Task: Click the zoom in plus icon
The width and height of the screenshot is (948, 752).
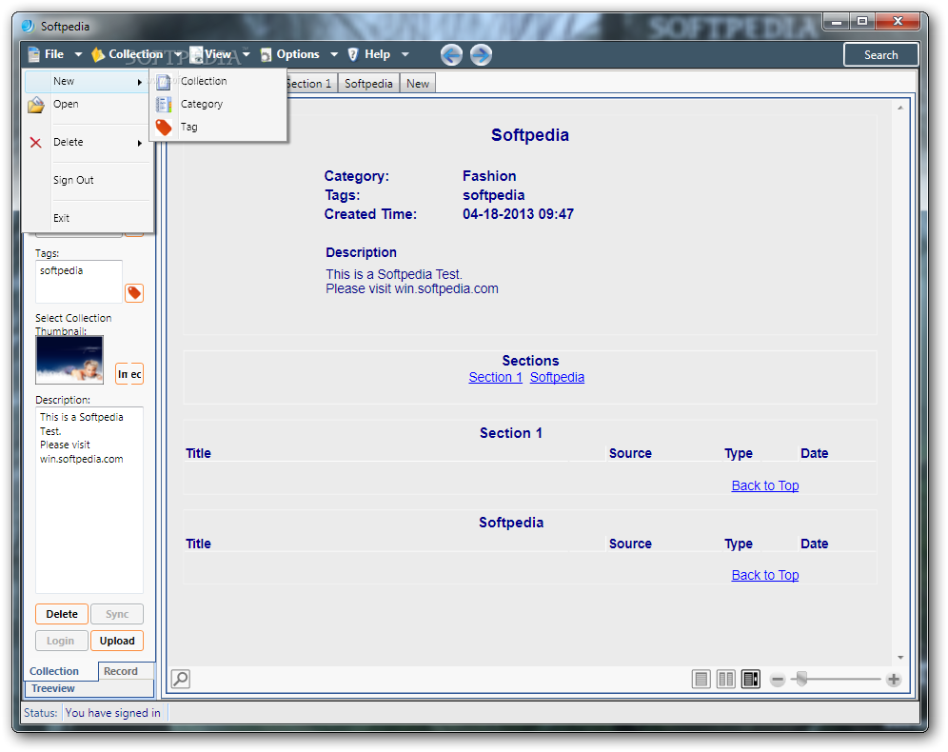Action: click(x=894, y=680)
